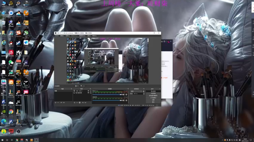Click the Start Recording button in Controls

pyautogui.click(x=153, y=93)
